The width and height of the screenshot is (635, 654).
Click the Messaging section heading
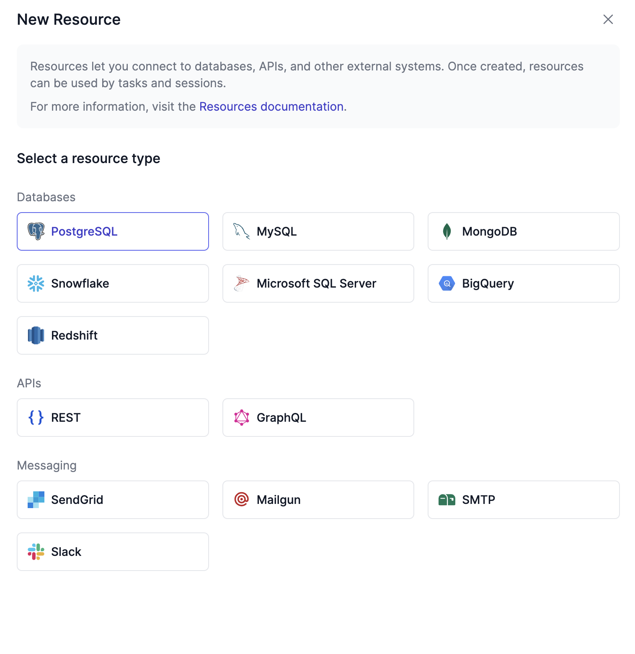(47, 465)
